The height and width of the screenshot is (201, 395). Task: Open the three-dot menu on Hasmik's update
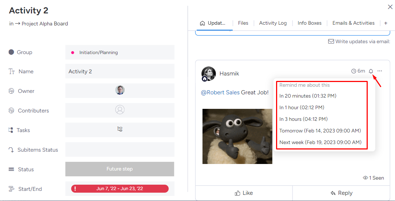coord(380,71)
